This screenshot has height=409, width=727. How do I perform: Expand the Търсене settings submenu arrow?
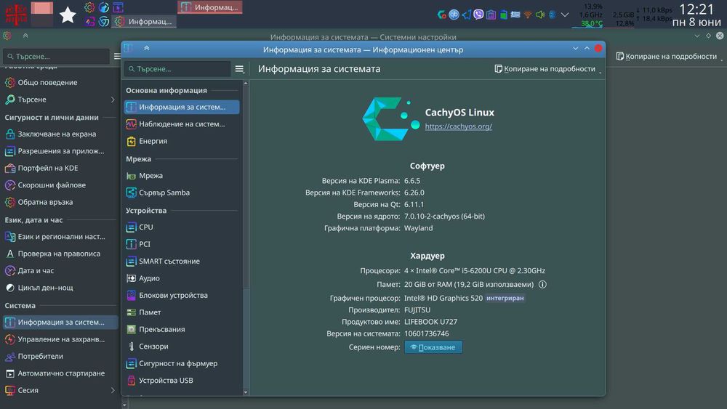pos(113,100)
